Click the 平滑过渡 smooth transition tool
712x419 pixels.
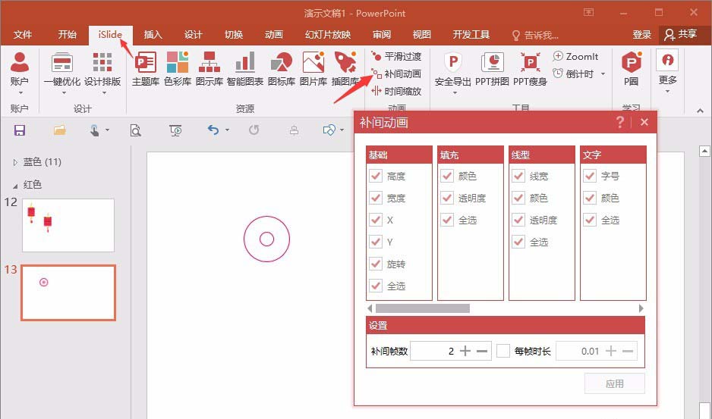(396, 56)
